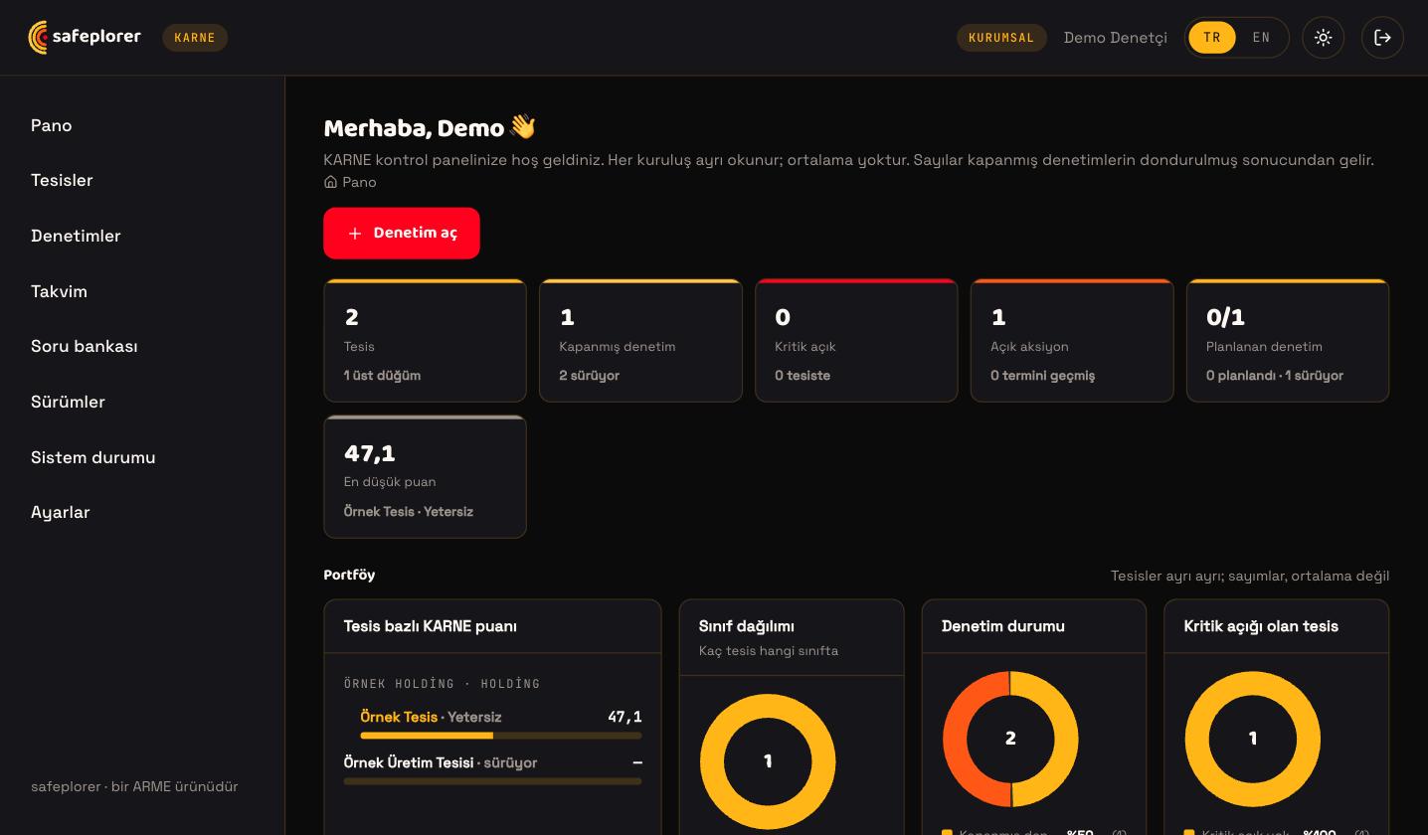Click the Sınıf dağılımı donut chart
The height and width of the screenshot is (835, 1428).
768,761
